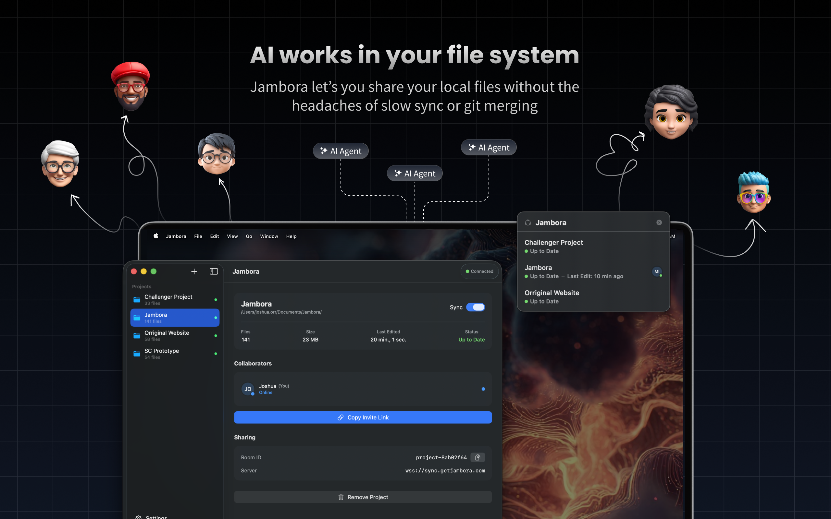Click the Settings gear at bottom of sidebar
The width and height of the screenshot is (831, 519).
click(139, 517)
